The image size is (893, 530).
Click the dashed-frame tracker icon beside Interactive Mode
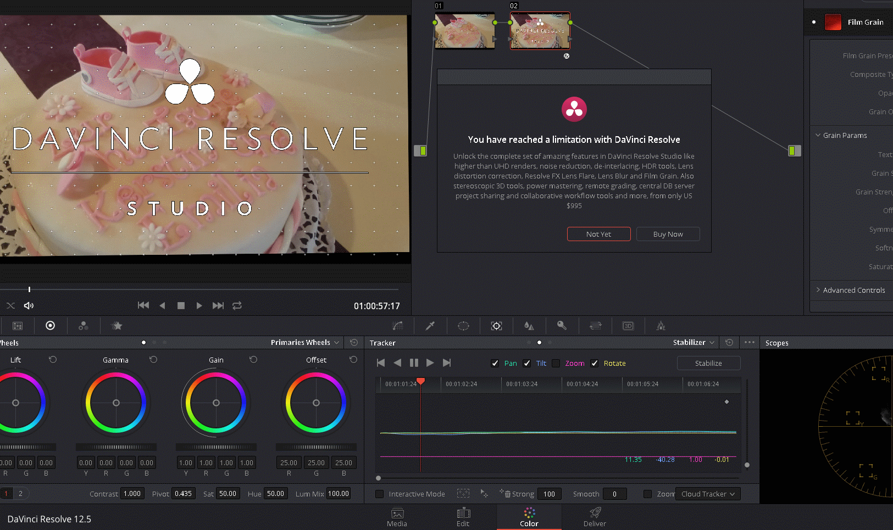(463, 494)
